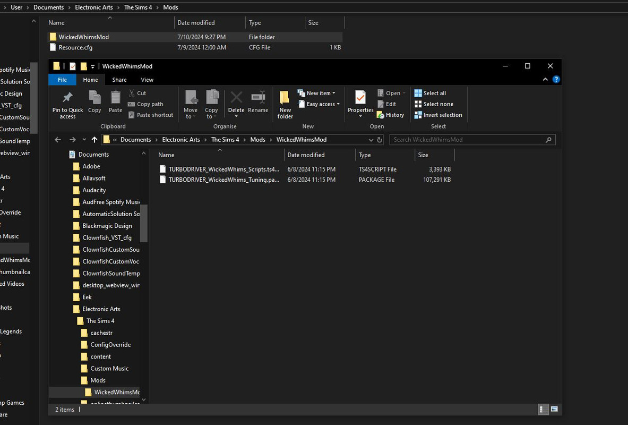Image resolution: width=628 pixels, height=425 pixels.
Task: Open Customize Quick Access Toolbar dropdown
Action: coord(92,66)
